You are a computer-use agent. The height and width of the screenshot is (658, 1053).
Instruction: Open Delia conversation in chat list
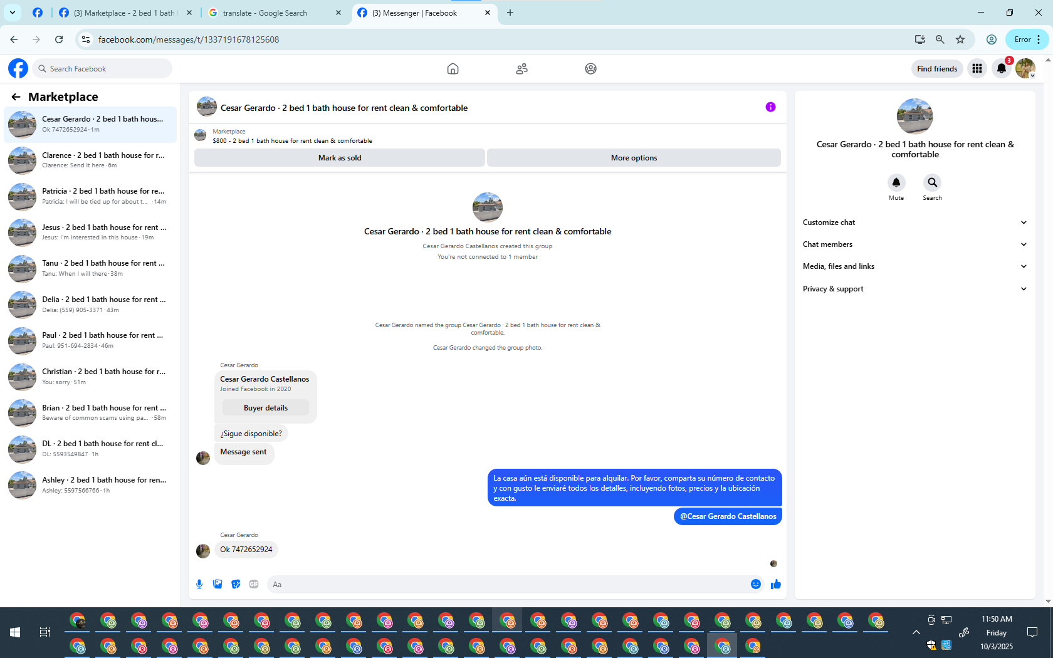point(90,305)
